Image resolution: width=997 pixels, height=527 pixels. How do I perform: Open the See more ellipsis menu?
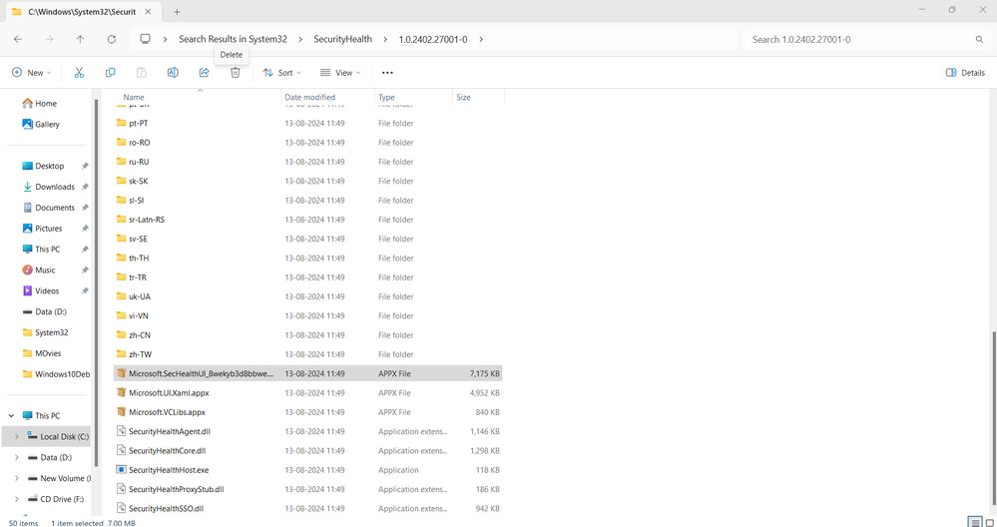(387, 73)
